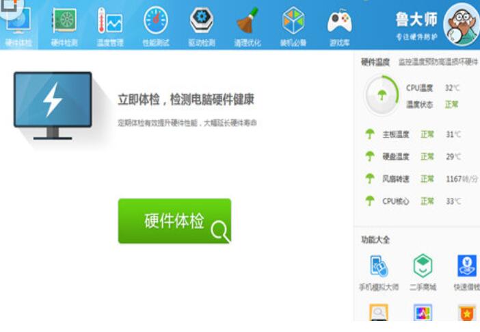The width and height of the screenshot is (480, 332).
Task: Select the 主板温度 31℃ value
Action: coord(453,134)
